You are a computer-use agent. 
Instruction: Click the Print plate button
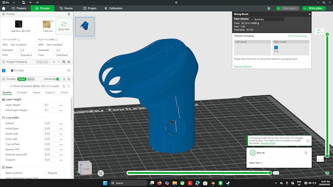315,8
